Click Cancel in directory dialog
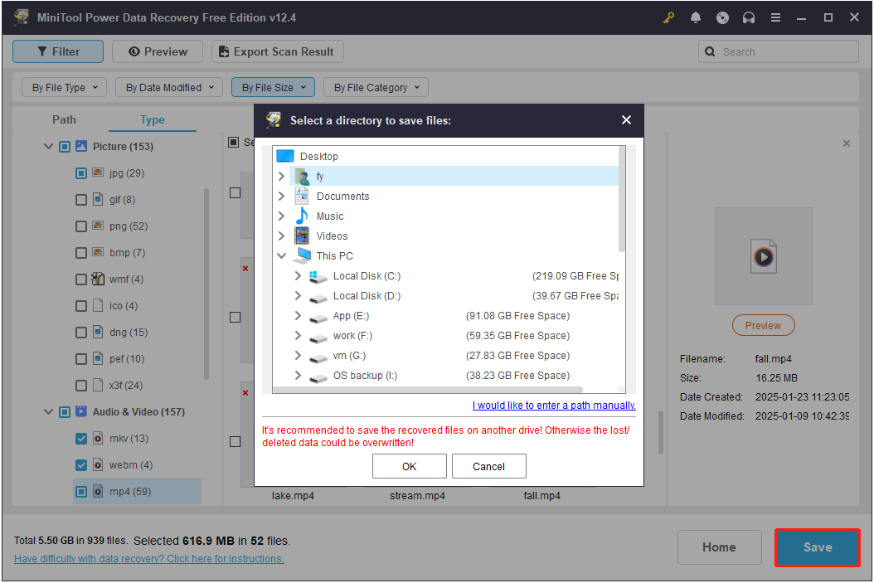This screenshot has width=874, height=583. pos(489,467)
